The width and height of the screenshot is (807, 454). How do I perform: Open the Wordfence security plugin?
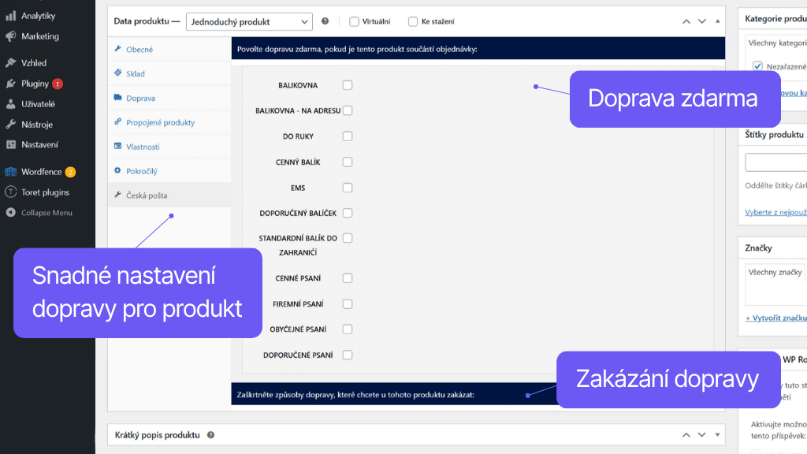click(38, 172)
